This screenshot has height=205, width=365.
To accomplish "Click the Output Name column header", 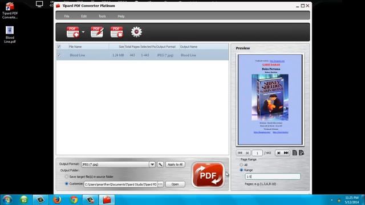I will pyautogui.click(x=189, y=47).
